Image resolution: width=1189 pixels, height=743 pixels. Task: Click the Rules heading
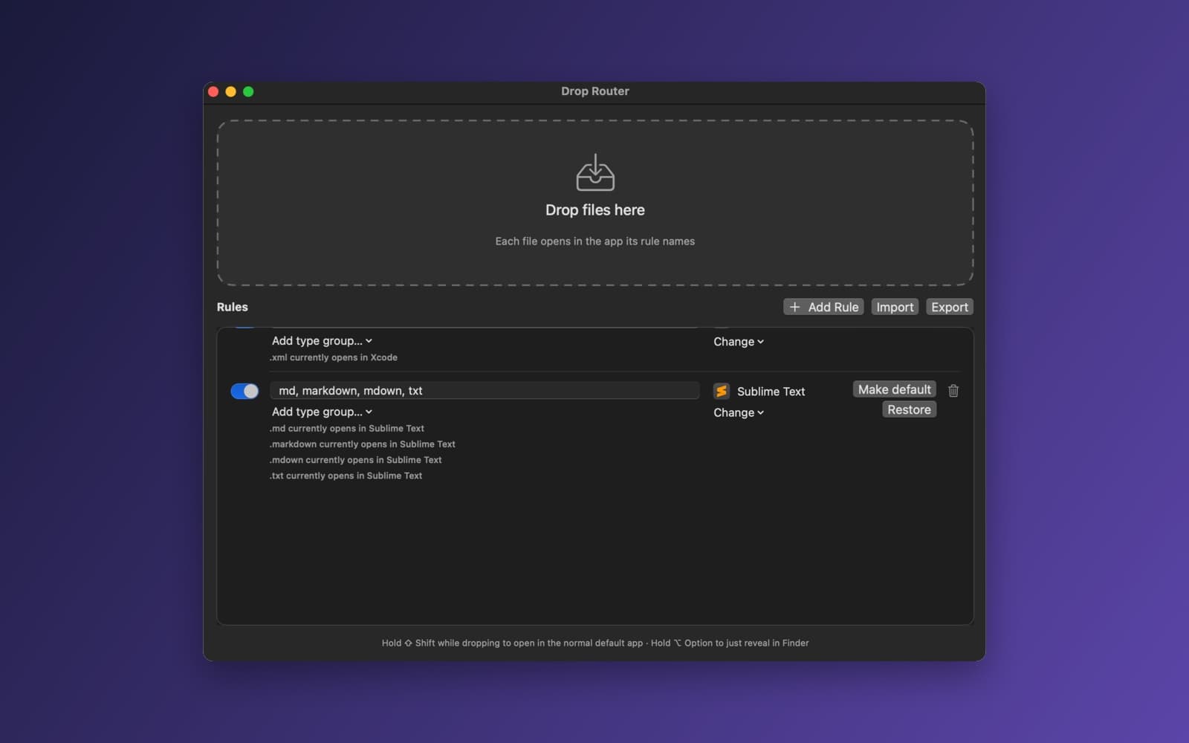tap(233, 307)
